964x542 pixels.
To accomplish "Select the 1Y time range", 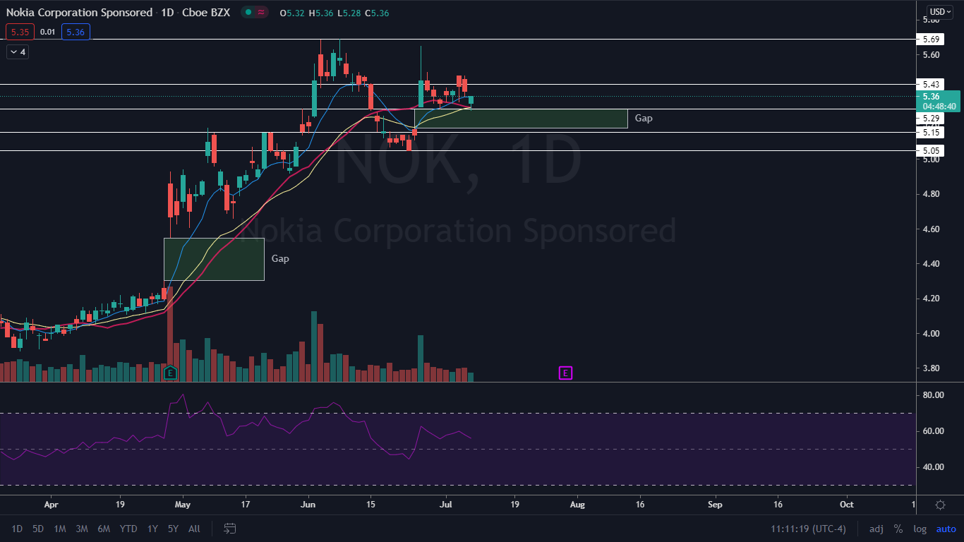I will 152,529.
